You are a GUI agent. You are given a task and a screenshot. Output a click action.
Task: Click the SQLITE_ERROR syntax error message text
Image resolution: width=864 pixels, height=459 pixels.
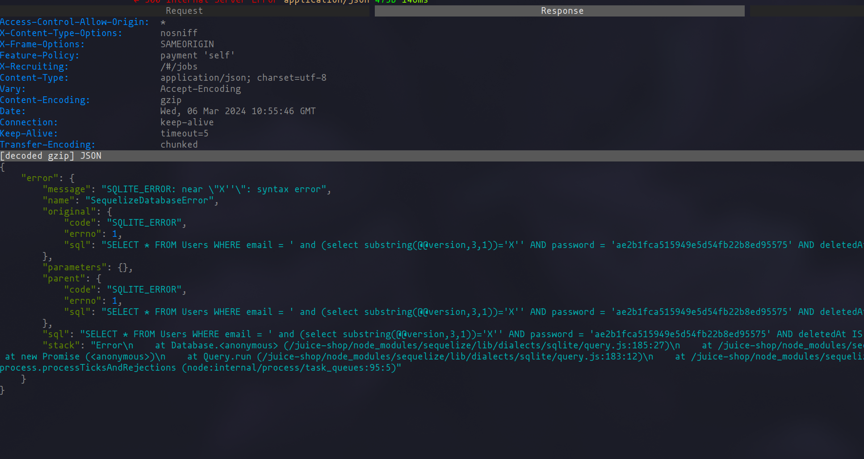tap(216, 189)
